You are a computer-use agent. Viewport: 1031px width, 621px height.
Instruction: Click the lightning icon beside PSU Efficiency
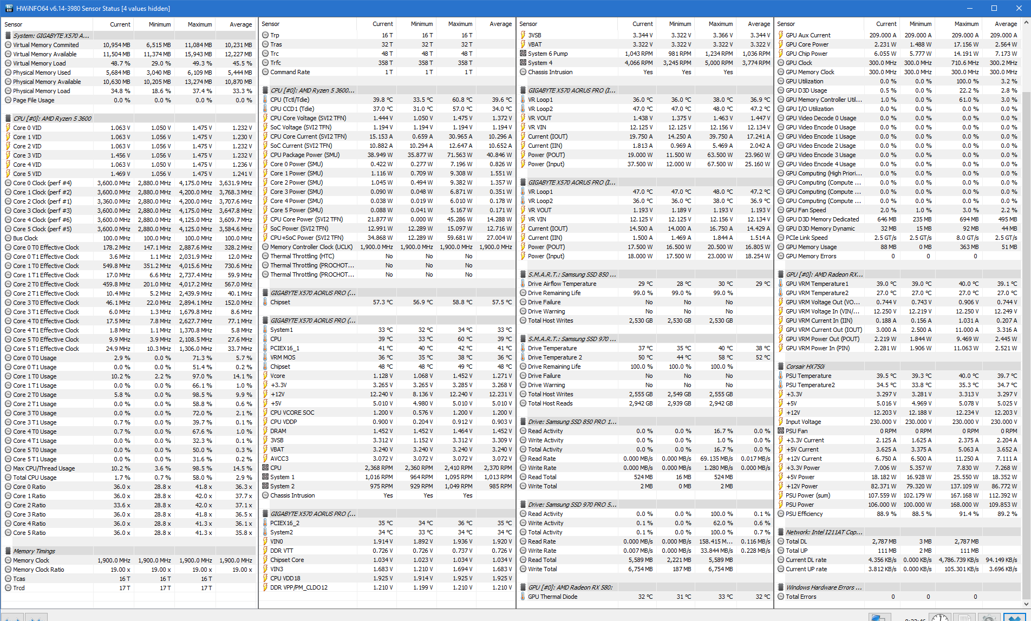781,514
